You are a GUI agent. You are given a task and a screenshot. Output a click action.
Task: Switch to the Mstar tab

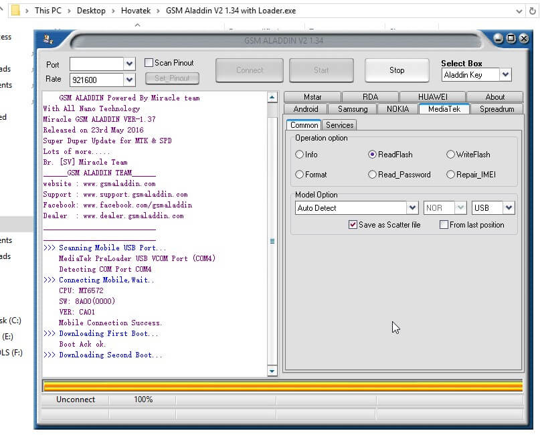pos(312,97)
